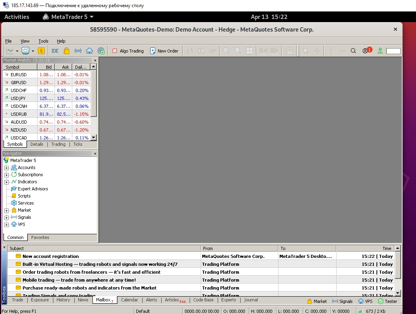
Task: Select Expert Advisors in Navigator tree
Action: click(33, 189)
